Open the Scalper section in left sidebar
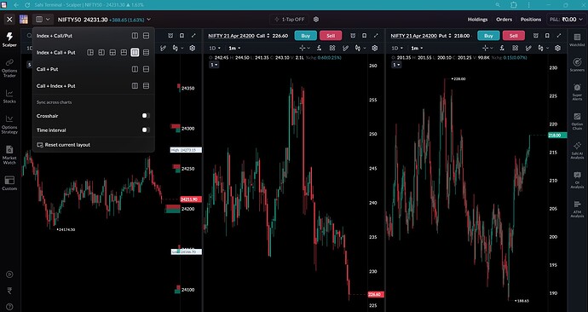The height and width of the screenshot is (312, 588). [9, 39]
